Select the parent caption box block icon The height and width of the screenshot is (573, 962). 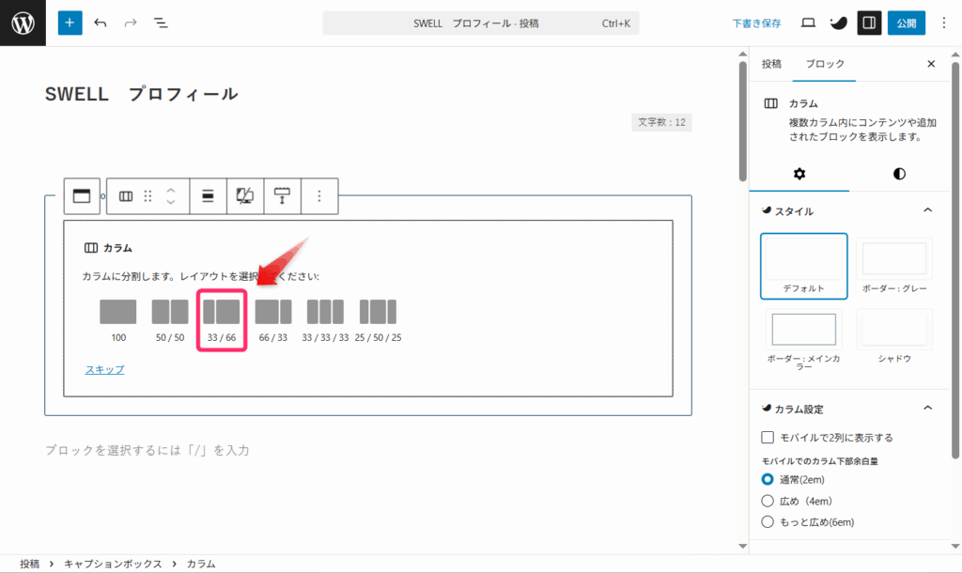[x=82, y=195]
